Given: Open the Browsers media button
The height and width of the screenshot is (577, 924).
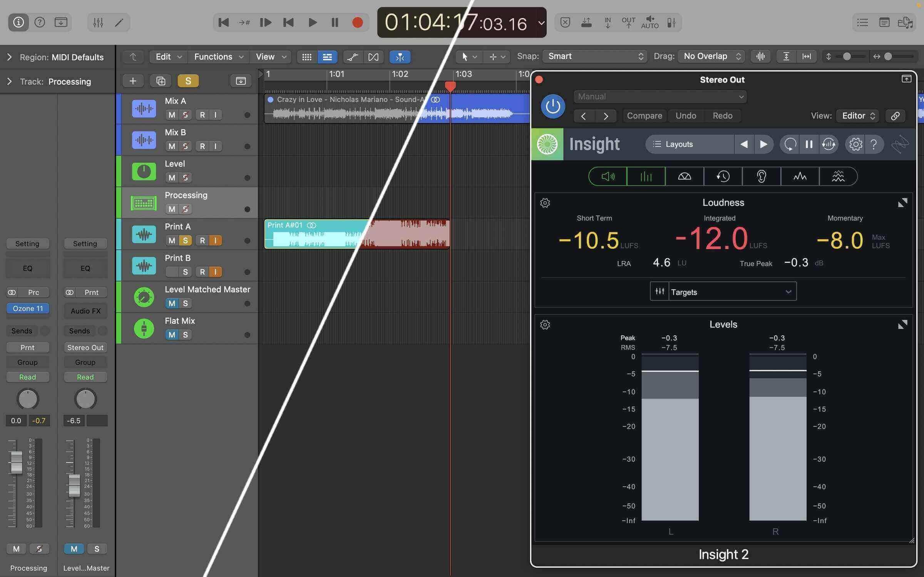Looking at the screenshot, I should pyautogui.click(x=905, y=23).
